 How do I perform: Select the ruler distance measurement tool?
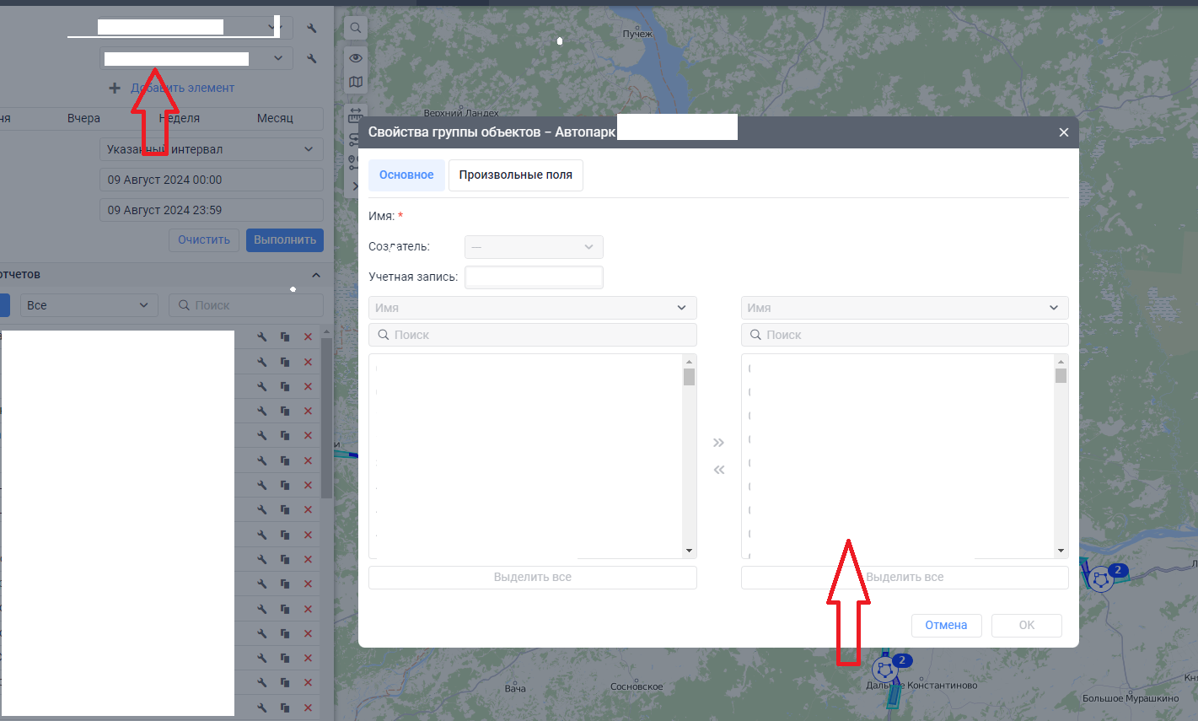point(355,114)
